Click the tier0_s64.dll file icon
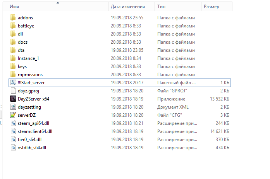 (13, 139)
